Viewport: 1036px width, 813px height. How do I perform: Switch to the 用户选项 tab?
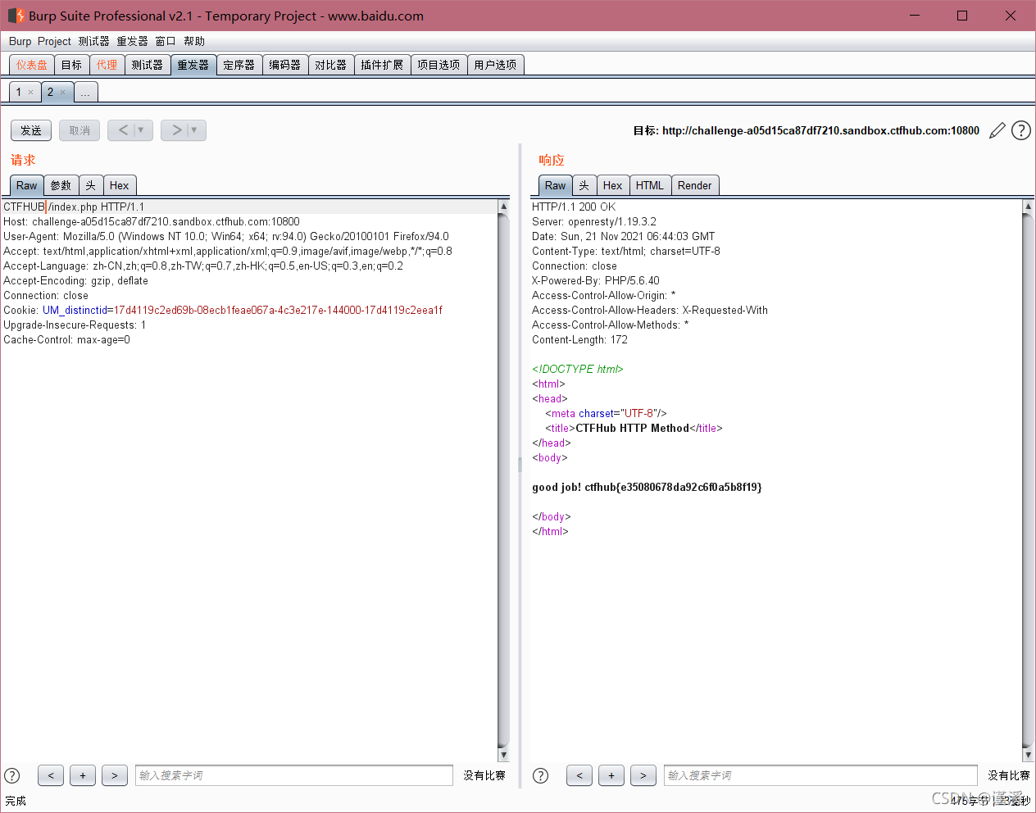(495, 65)
